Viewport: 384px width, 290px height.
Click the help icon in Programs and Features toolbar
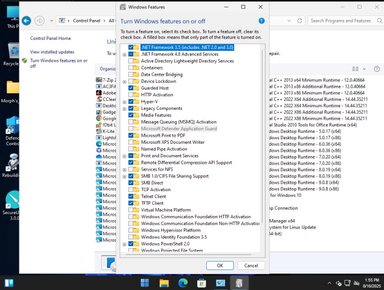pyautogui.click(x=377, y=69)
